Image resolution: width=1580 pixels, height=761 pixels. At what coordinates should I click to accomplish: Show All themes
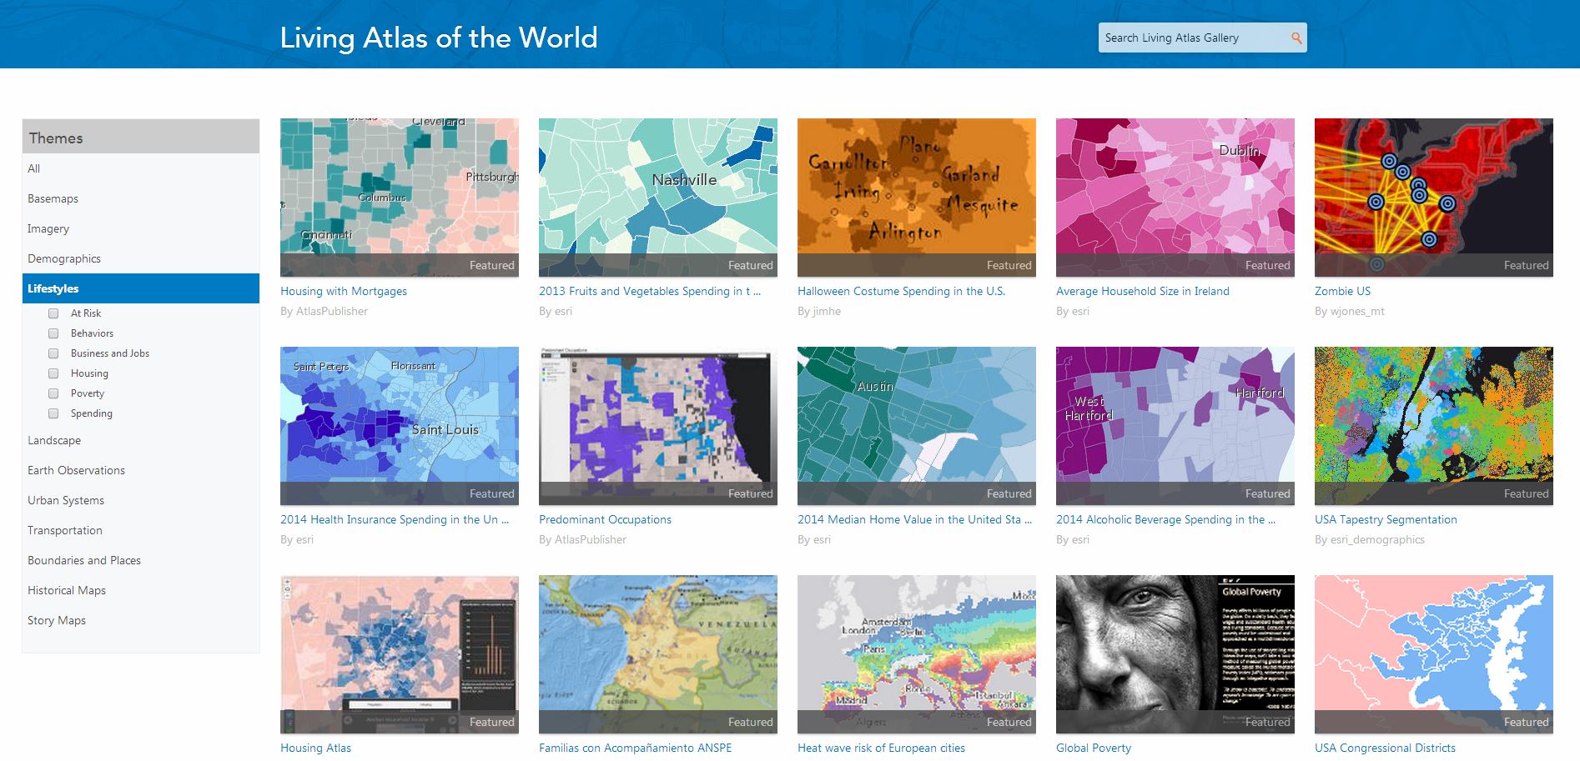pos(141,168)
